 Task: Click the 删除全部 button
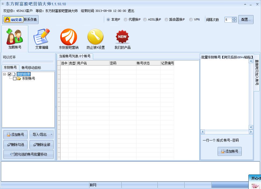coord(42,145)
